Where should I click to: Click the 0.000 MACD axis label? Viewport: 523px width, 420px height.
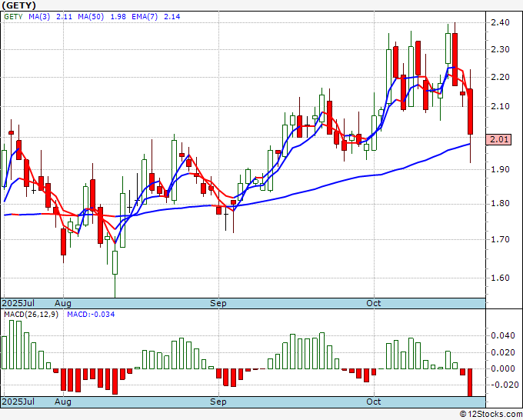(503, 368)
